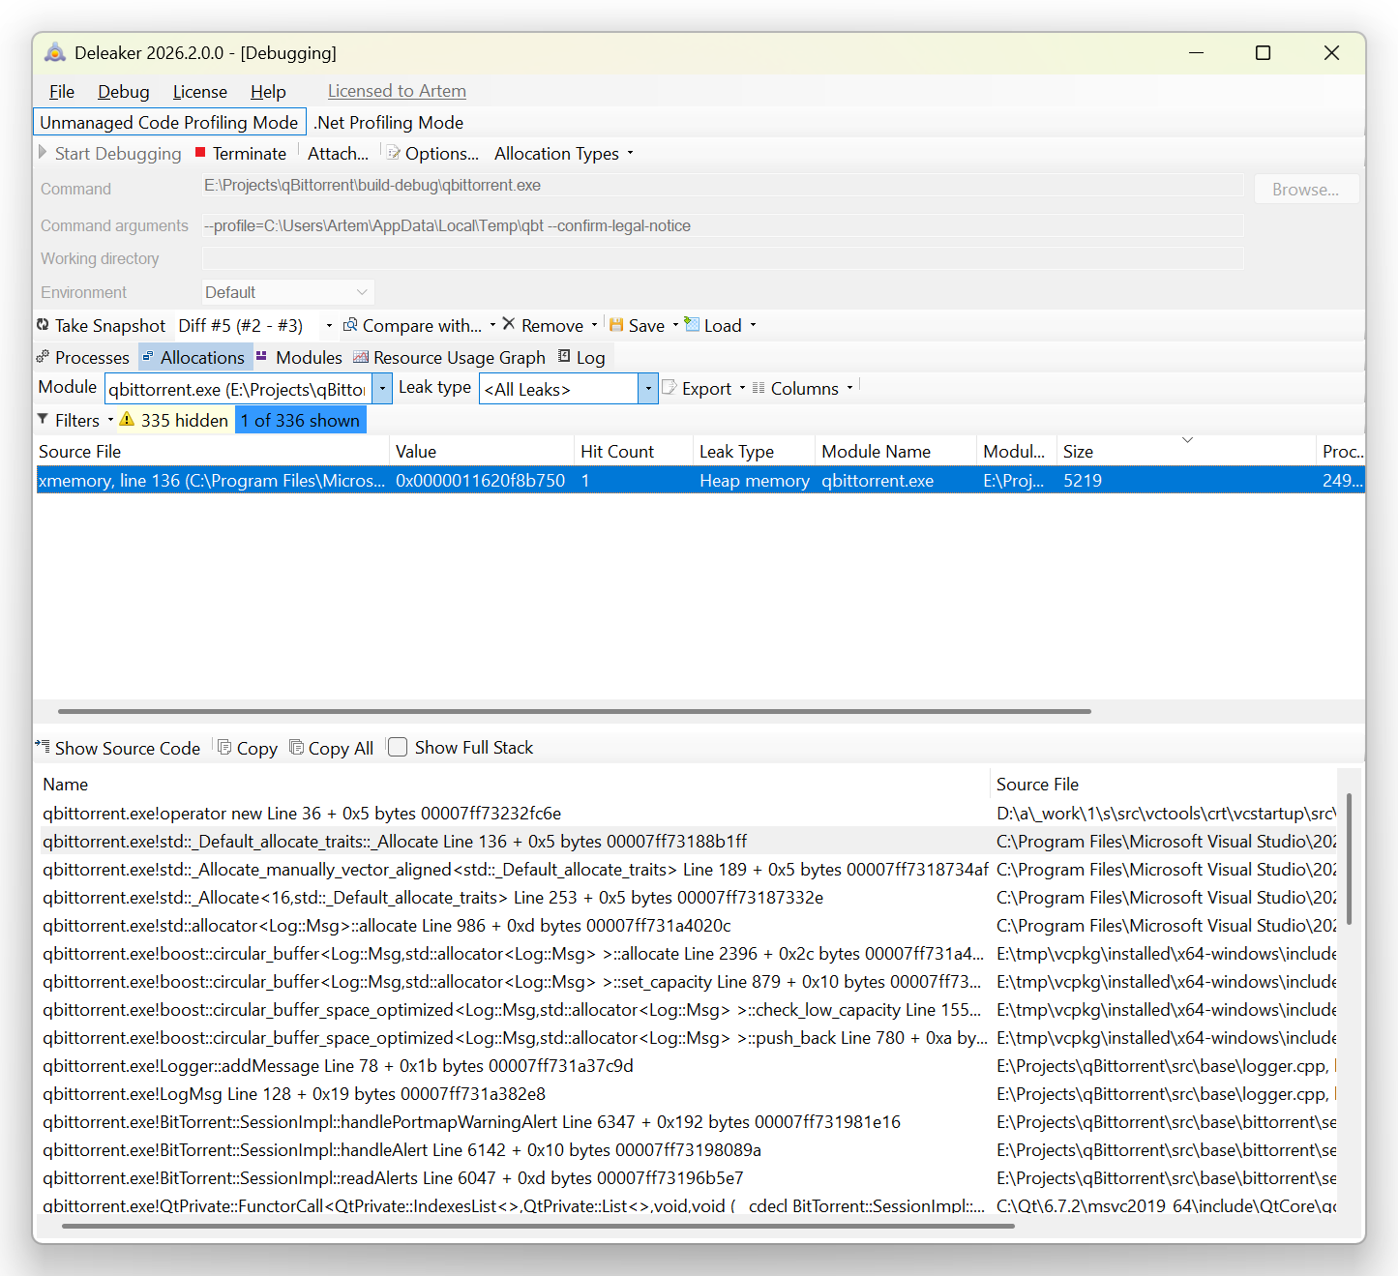This screenshot has height=1276, width=1398.
Task: Sort by the Hit Count column header
Action: point(633,451)
